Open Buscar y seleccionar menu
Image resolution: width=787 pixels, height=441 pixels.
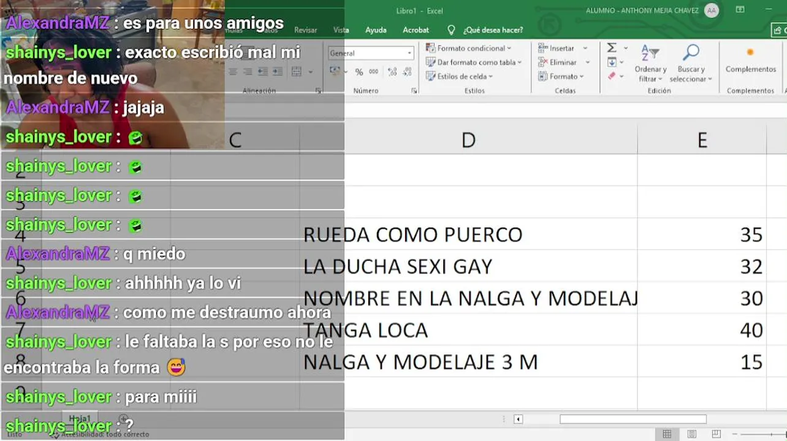click(x=691, y=63)
